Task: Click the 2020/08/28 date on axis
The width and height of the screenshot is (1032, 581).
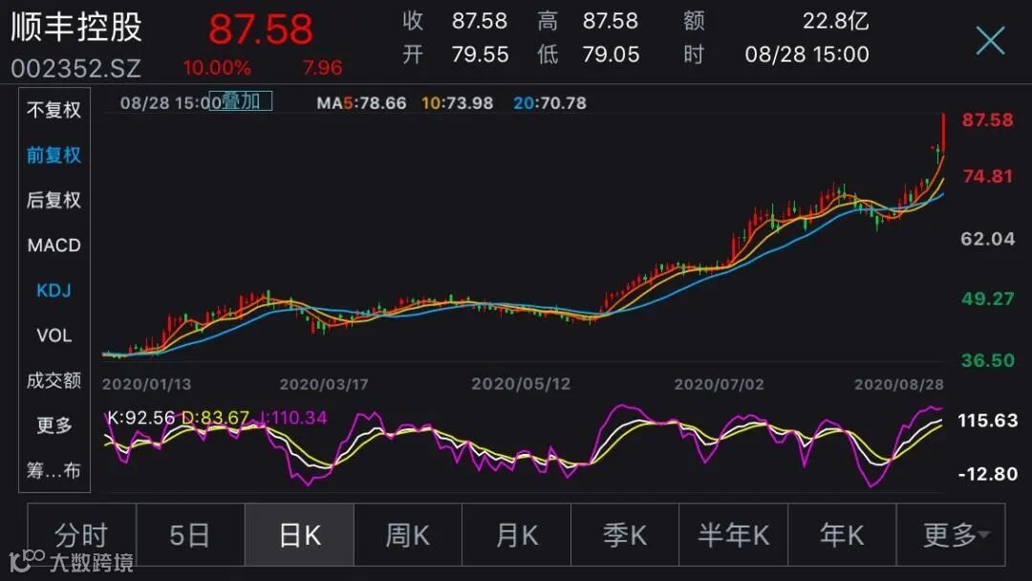Action: tap(899, 384)
